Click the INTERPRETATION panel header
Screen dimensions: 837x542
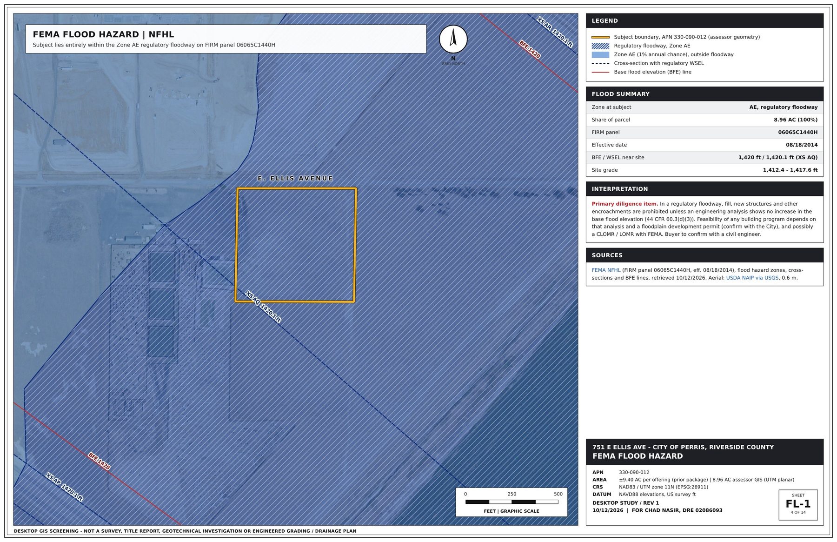click(x=704, y=189)
